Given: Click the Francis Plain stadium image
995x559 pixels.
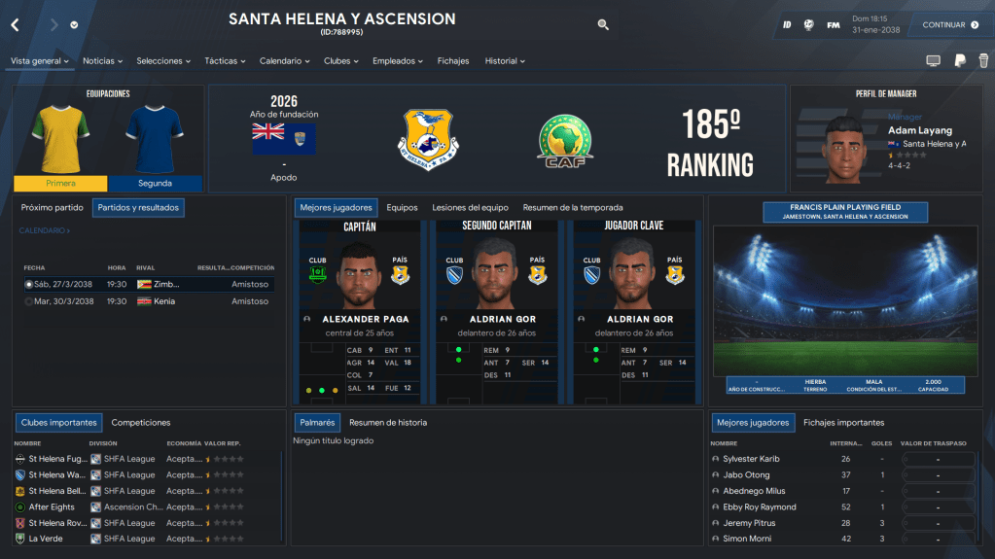Looking at the screenshot, I should coord(844,299).
